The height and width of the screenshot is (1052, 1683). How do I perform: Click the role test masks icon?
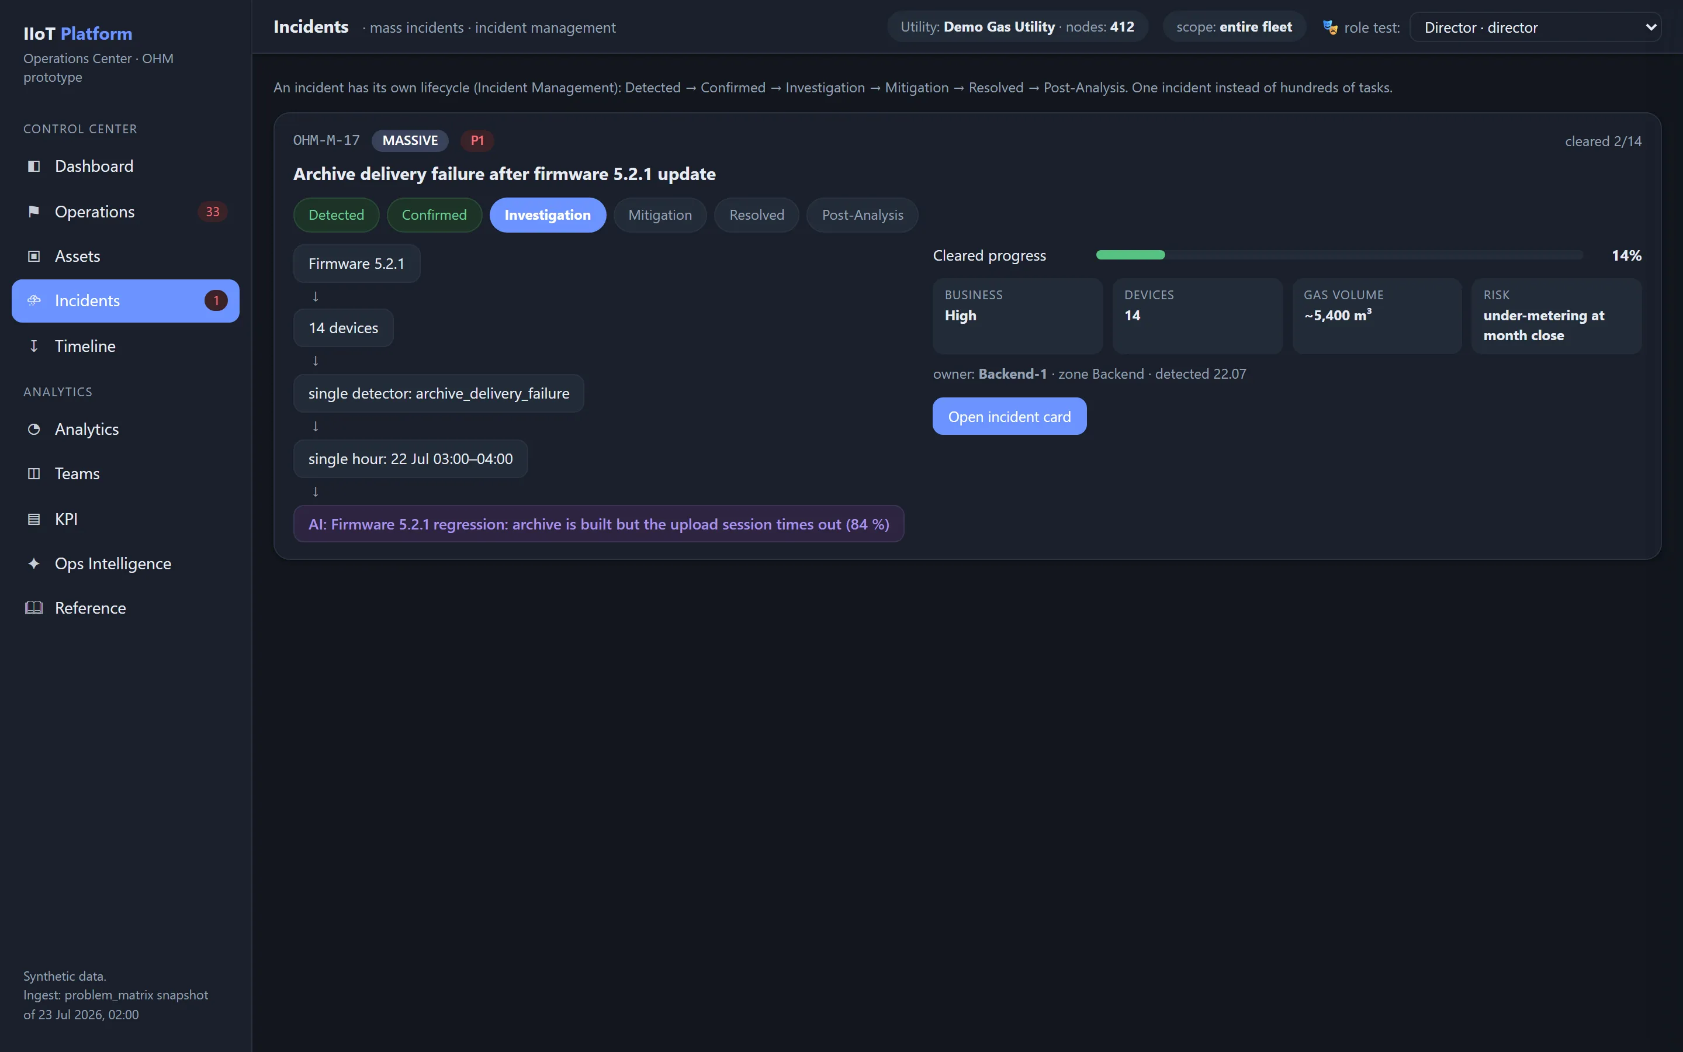(x=1329, y=28)
